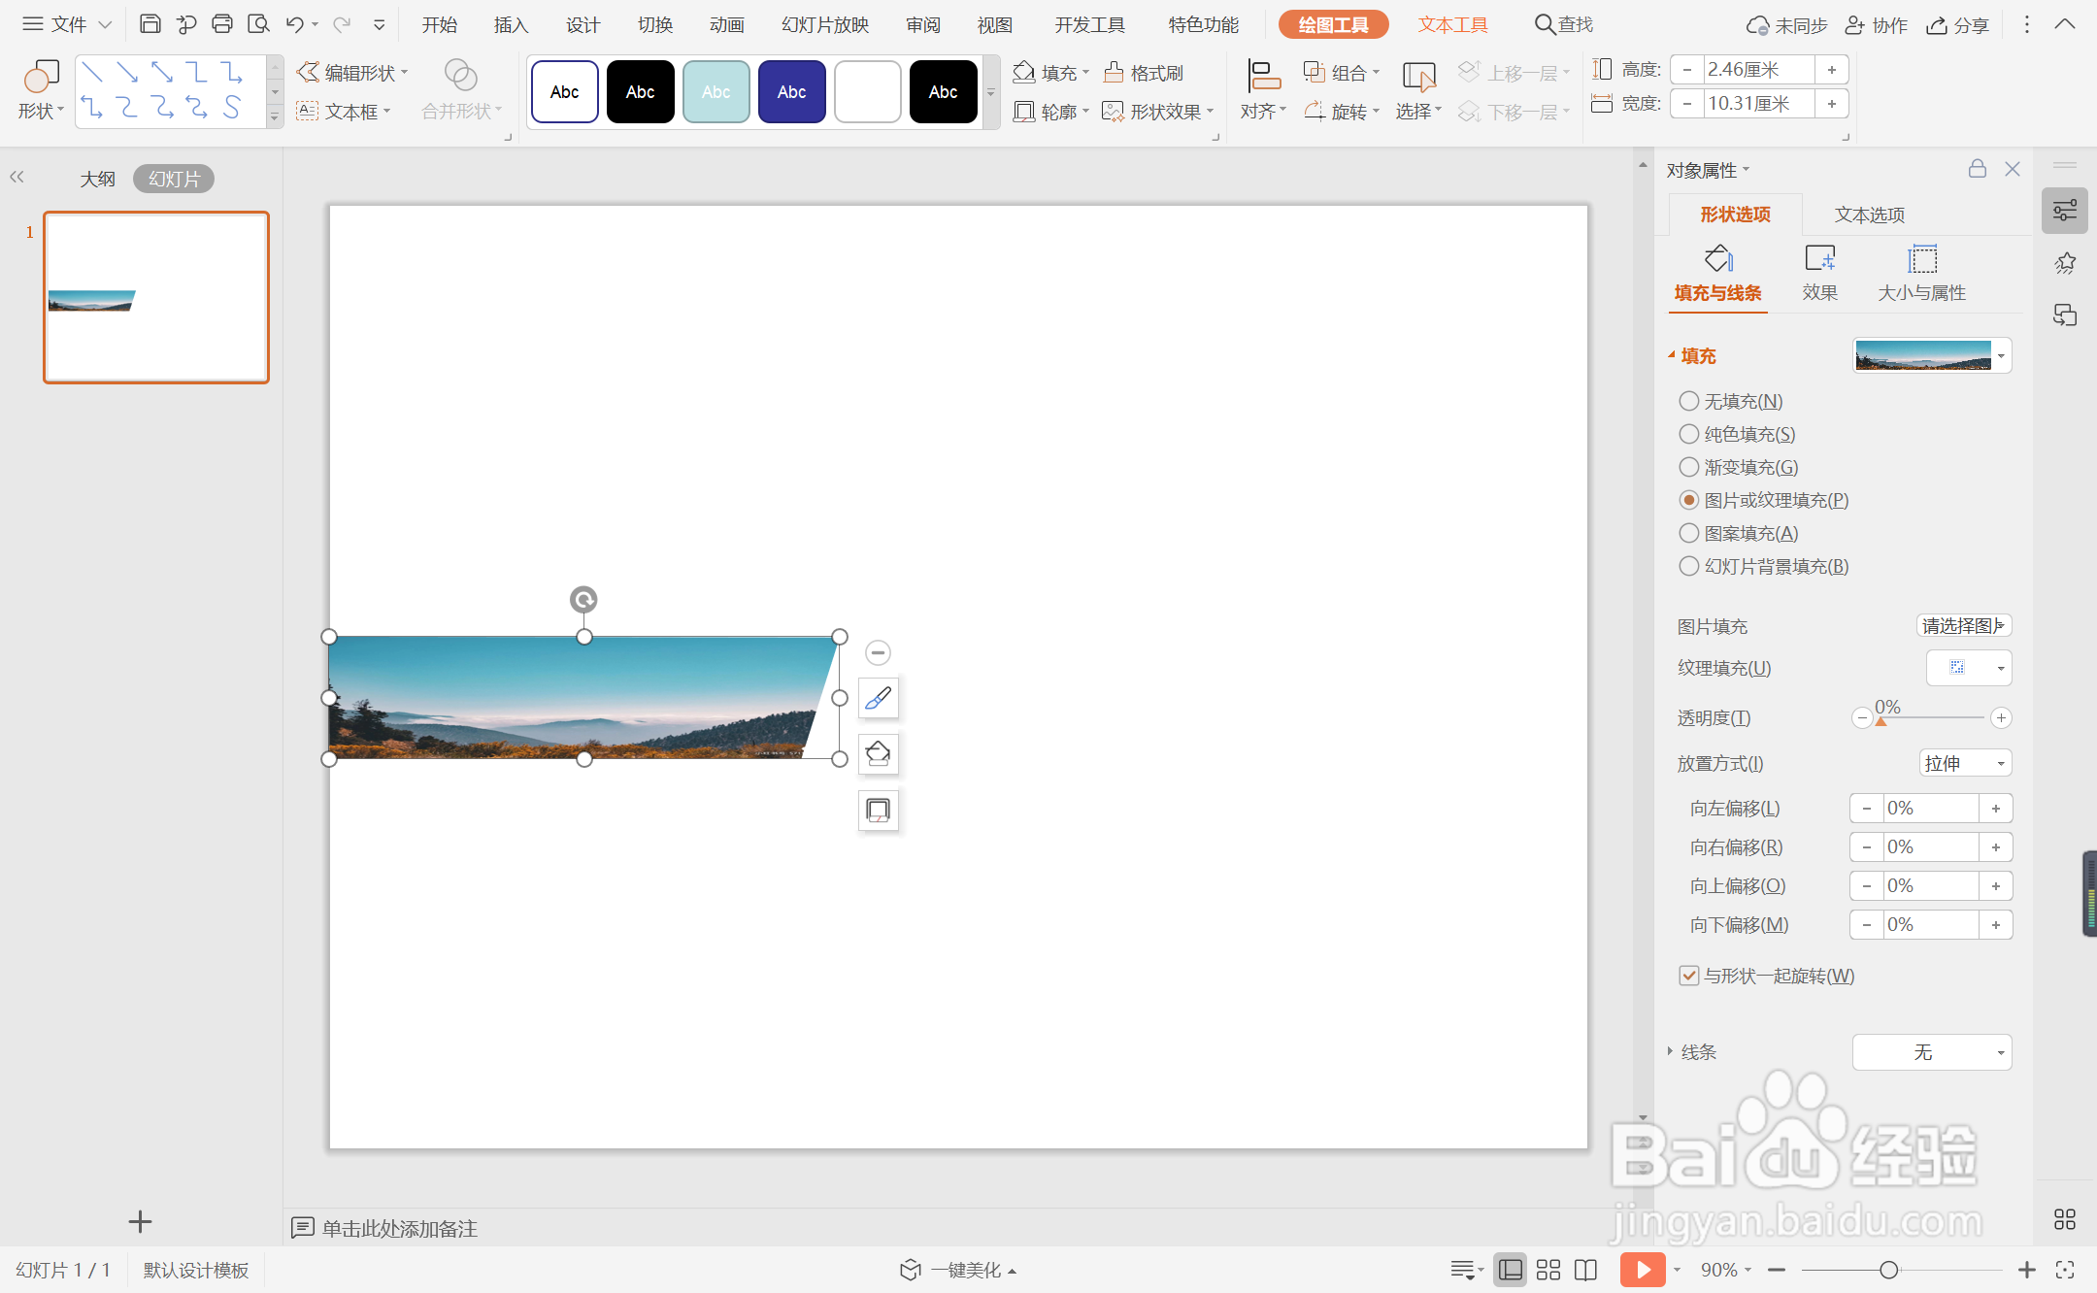Uncheck Rotate with Shape (与形状一起旋转) checkbox
The height and width of the screenshot is (1293, 2097).
(1689, 976)
